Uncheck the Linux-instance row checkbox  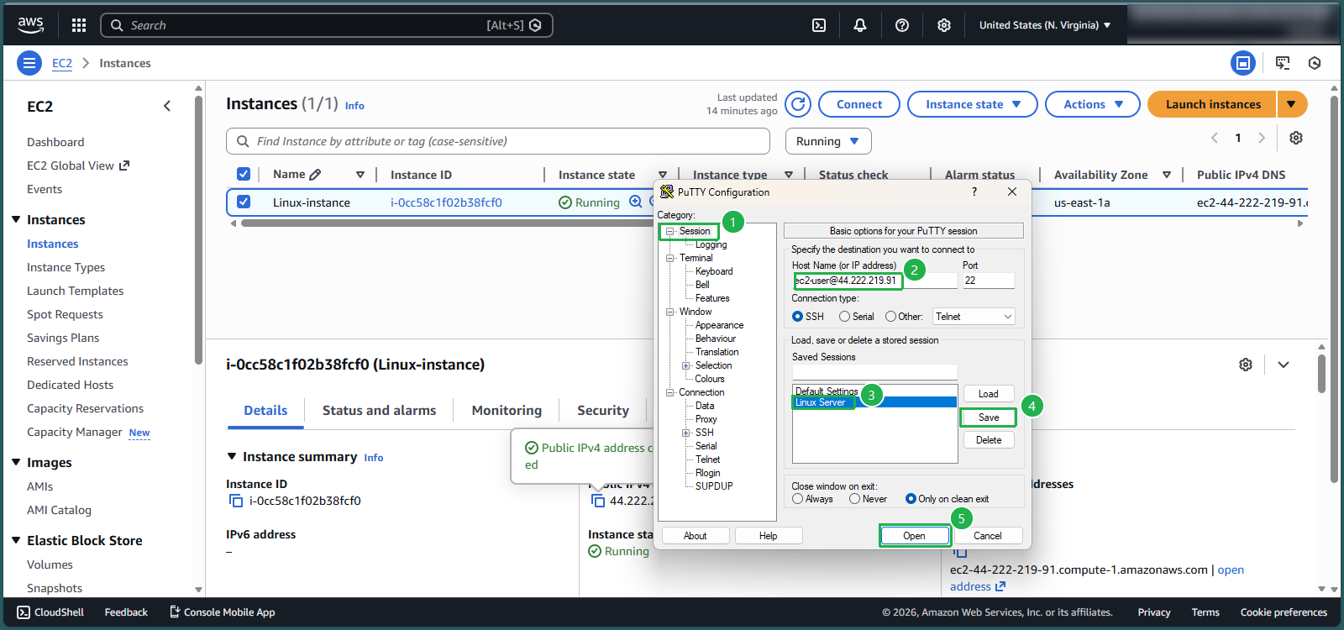pos(244,202)
